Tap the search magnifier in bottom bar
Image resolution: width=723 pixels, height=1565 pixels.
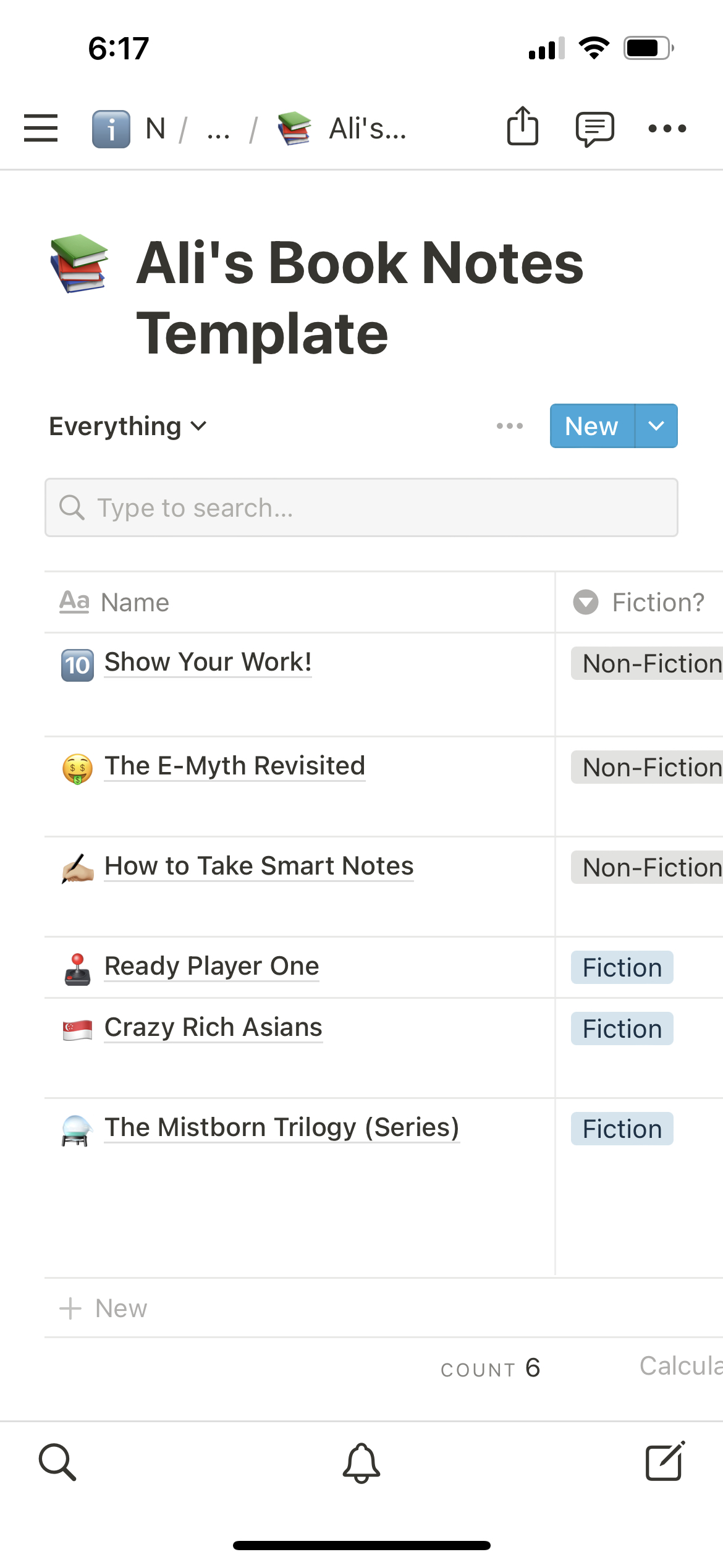click(57, 1462)
